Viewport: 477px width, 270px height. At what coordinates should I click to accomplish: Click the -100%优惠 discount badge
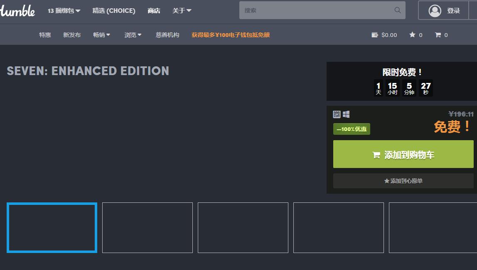pyautogui.click(x=352, y=129)
